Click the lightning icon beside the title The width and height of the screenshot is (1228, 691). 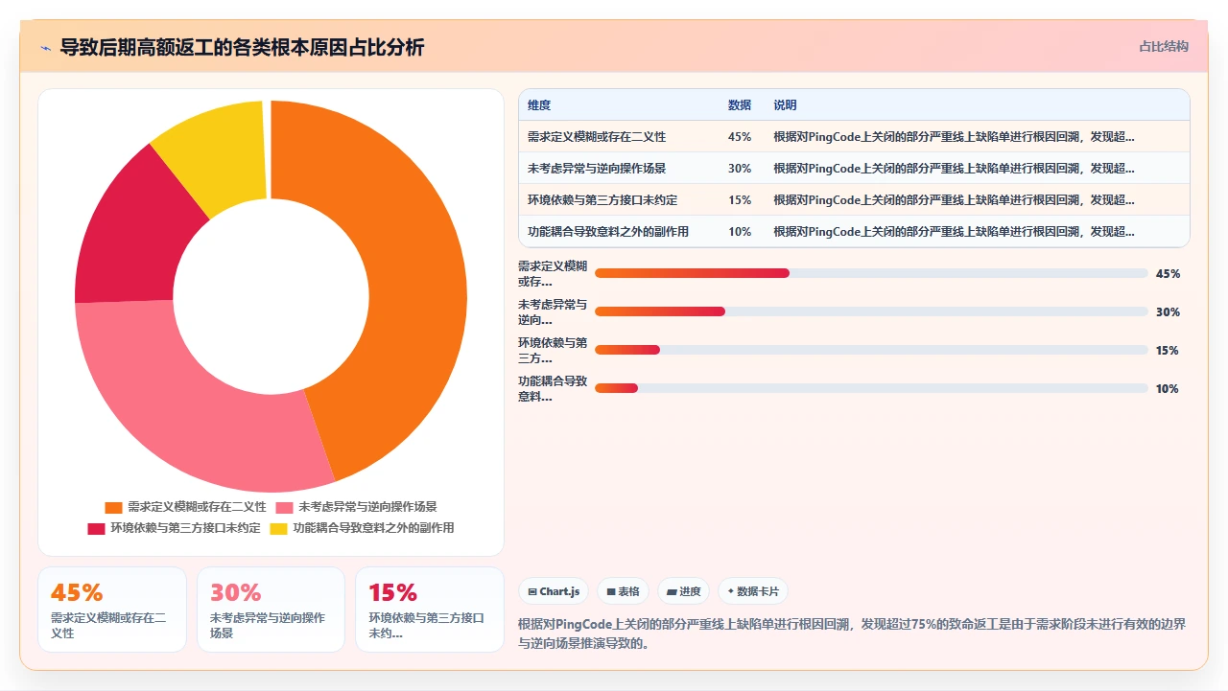click(x=45, y=48)
